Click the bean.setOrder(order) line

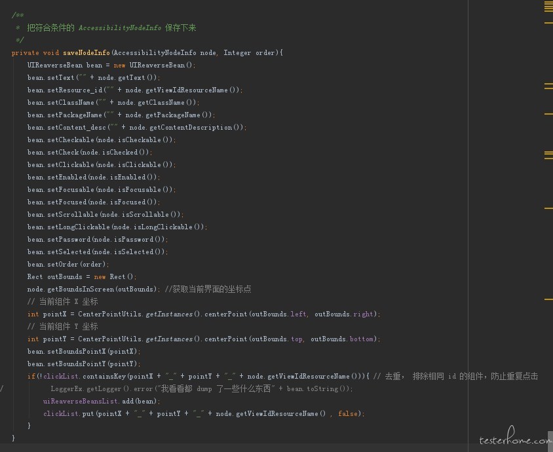coord(68,265)
